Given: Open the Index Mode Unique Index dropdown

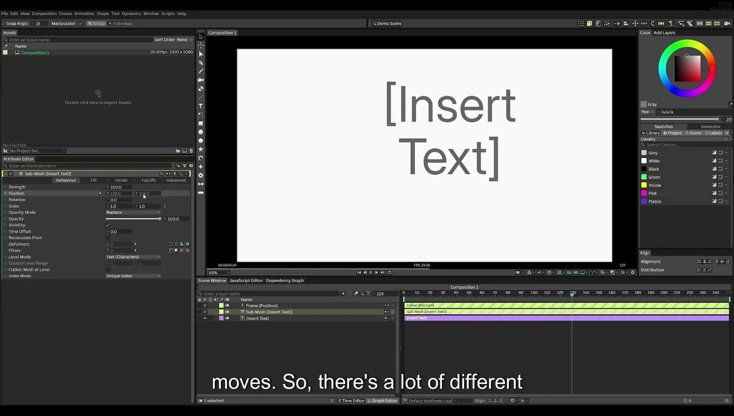Looking at the screenshot, I should pos(133,276).
